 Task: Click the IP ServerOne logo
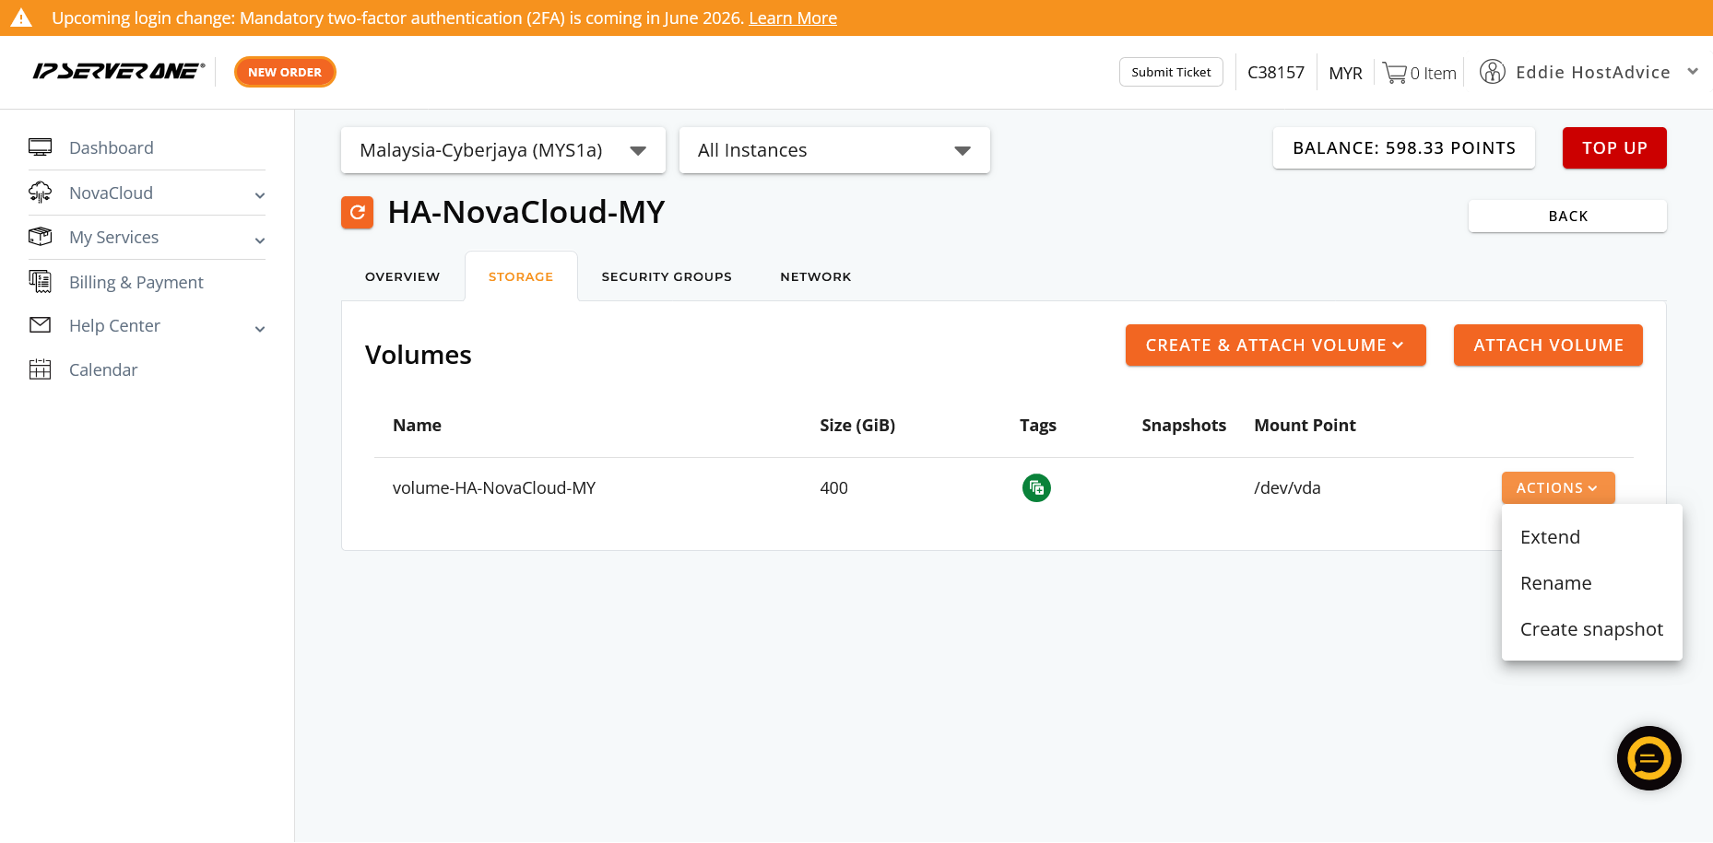point(119,72)
